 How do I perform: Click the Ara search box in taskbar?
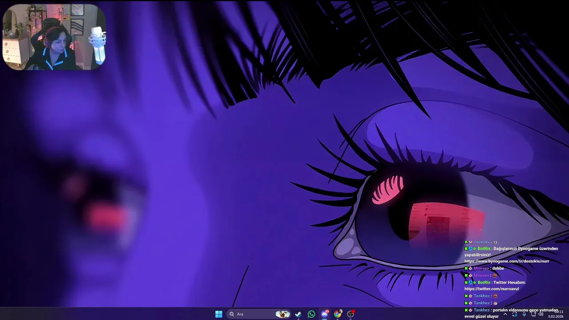click(x=259, y=314)
